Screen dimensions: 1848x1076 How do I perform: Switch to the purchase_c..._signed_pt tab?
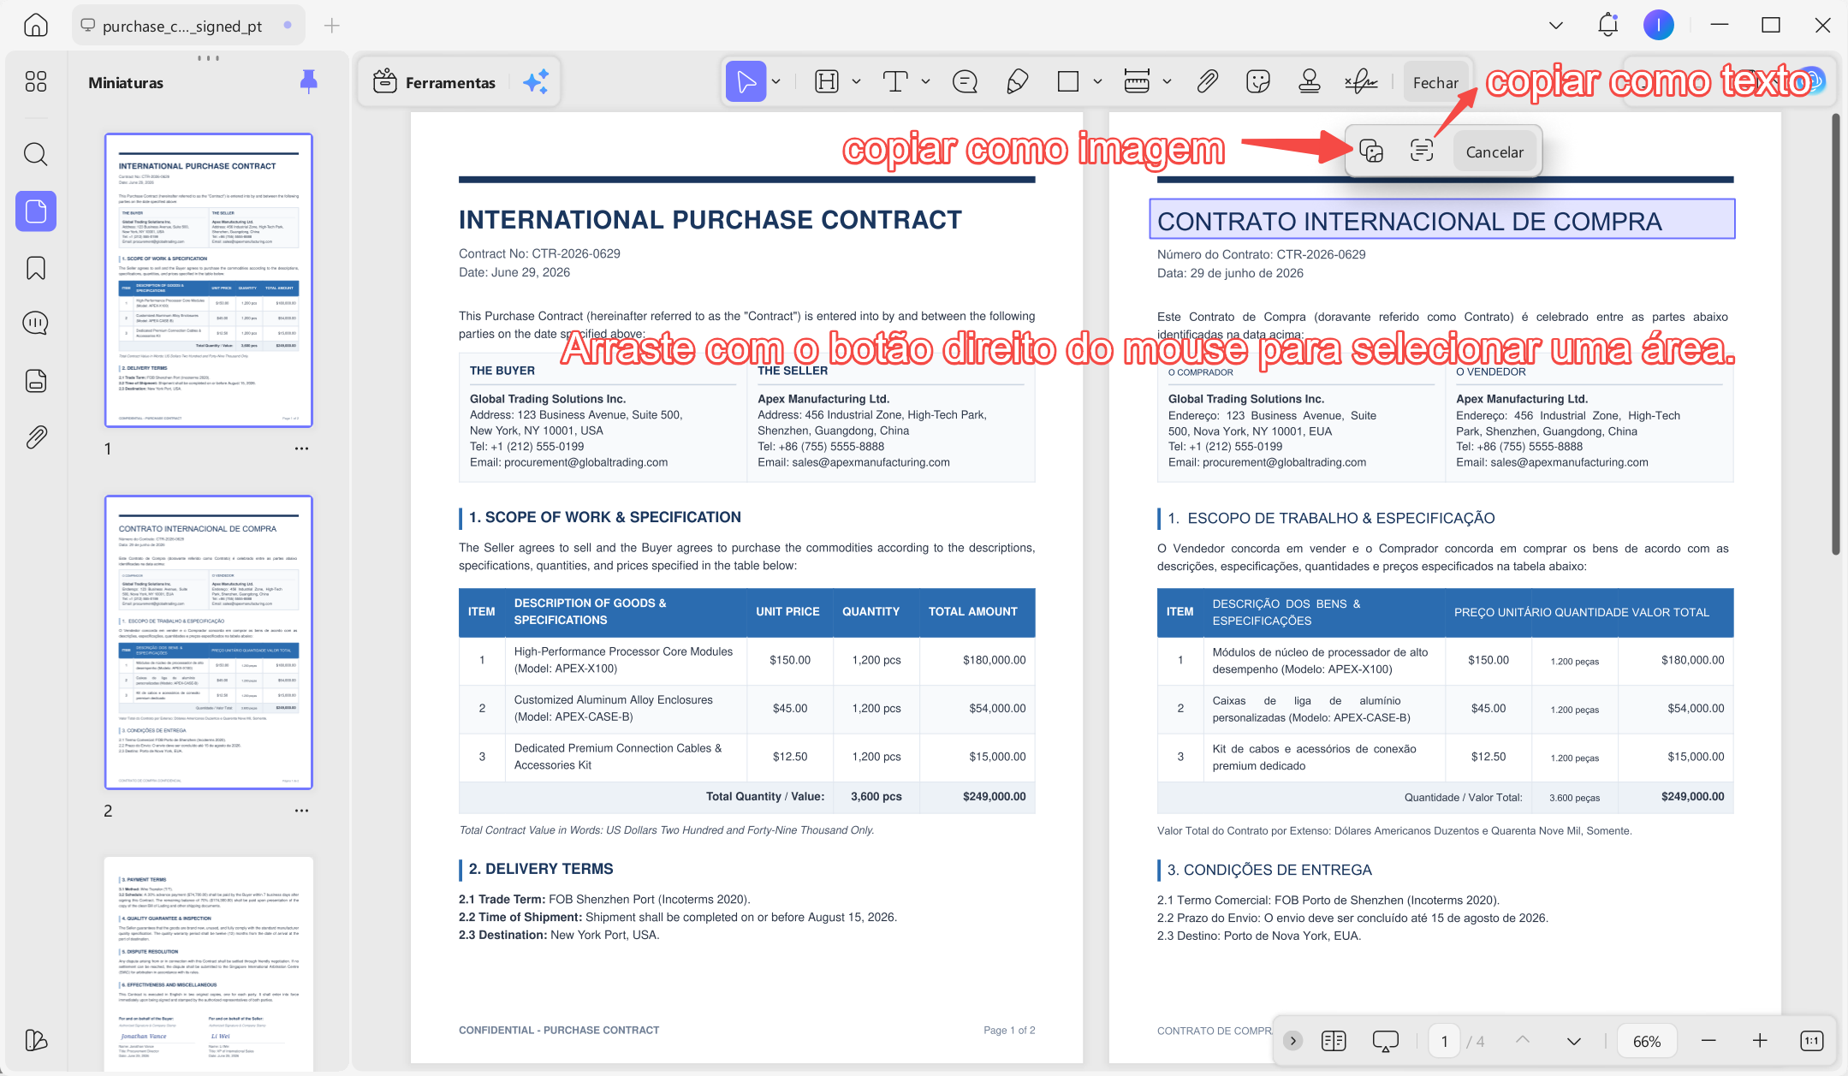[x=187, y=26]
